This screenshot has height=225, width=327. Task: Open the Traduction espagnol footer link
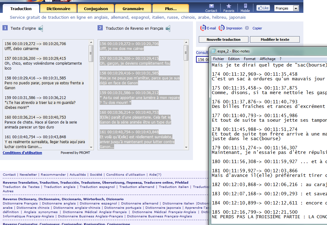coord(97,187)
